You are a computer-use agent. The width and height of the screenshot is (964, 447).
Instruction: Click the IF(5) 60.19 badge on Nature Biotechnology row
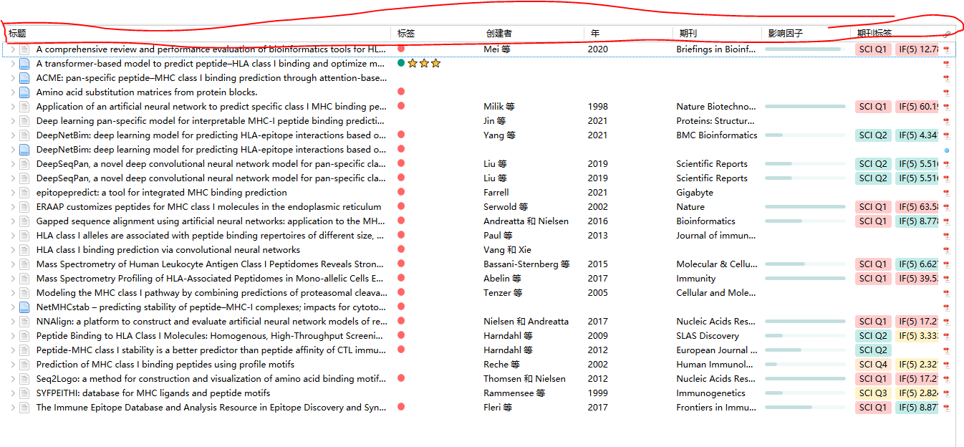click(x=919, y=106)
